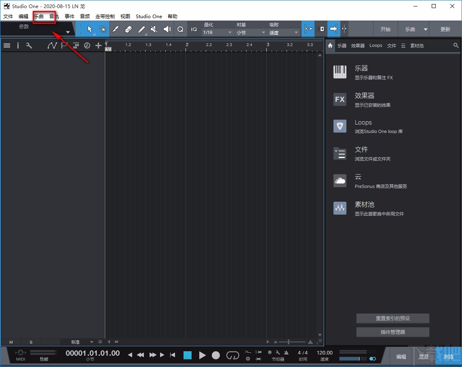The height and width of the screenshot is (367, 462).
Task: Open the marker track flag icon
Action: pos(64,45)
